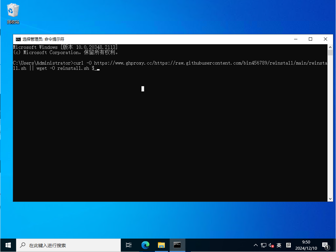This screenshot has height=252, width=336.
Task: Click the Show desktop sliver at taskbar end
Action: tap(335, 245)
